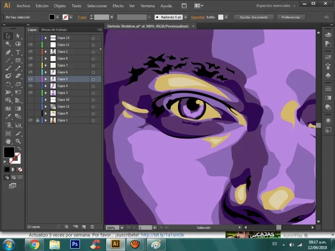Image resolution: width=335 pixels, height=251 pixels.
Task: Choose the Direct Selection tool
Action: click(18, 36)
